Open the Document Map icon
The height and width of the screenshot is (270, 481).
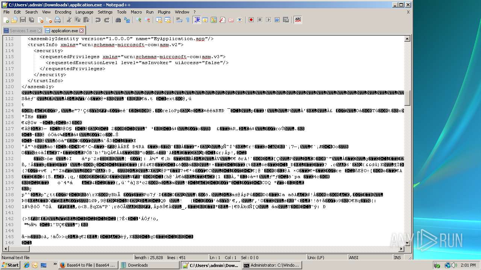[214, 20]
